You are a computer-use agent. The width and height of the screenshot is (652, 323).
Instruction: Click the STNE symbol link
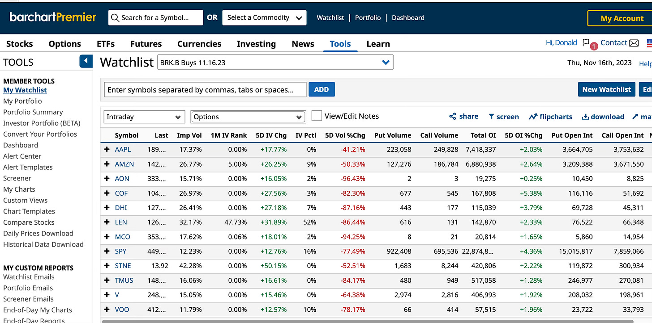pos(123,266)
